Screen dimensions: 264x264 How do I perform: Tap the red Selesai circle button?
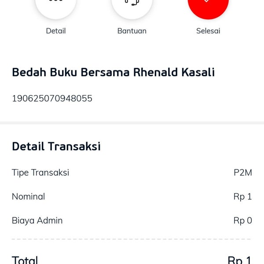(x=208, y=7)
